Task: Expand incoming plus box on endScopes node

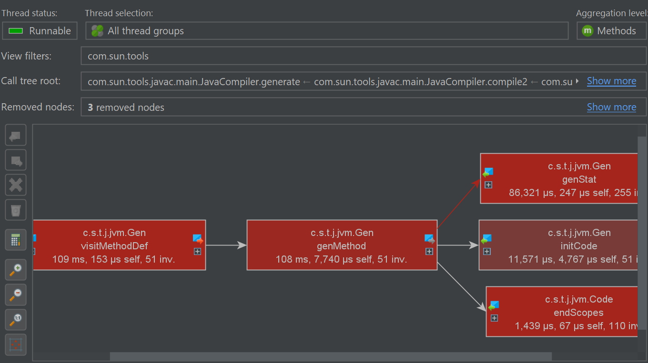Action: coord(494,318)
